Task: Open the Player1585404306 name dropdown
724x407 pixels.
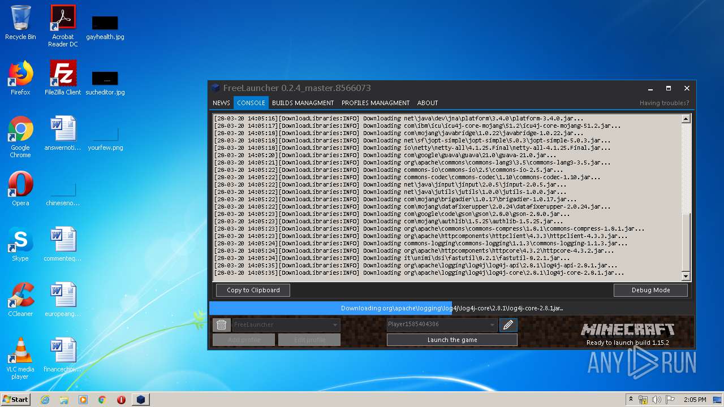Action: click(442, 324)
